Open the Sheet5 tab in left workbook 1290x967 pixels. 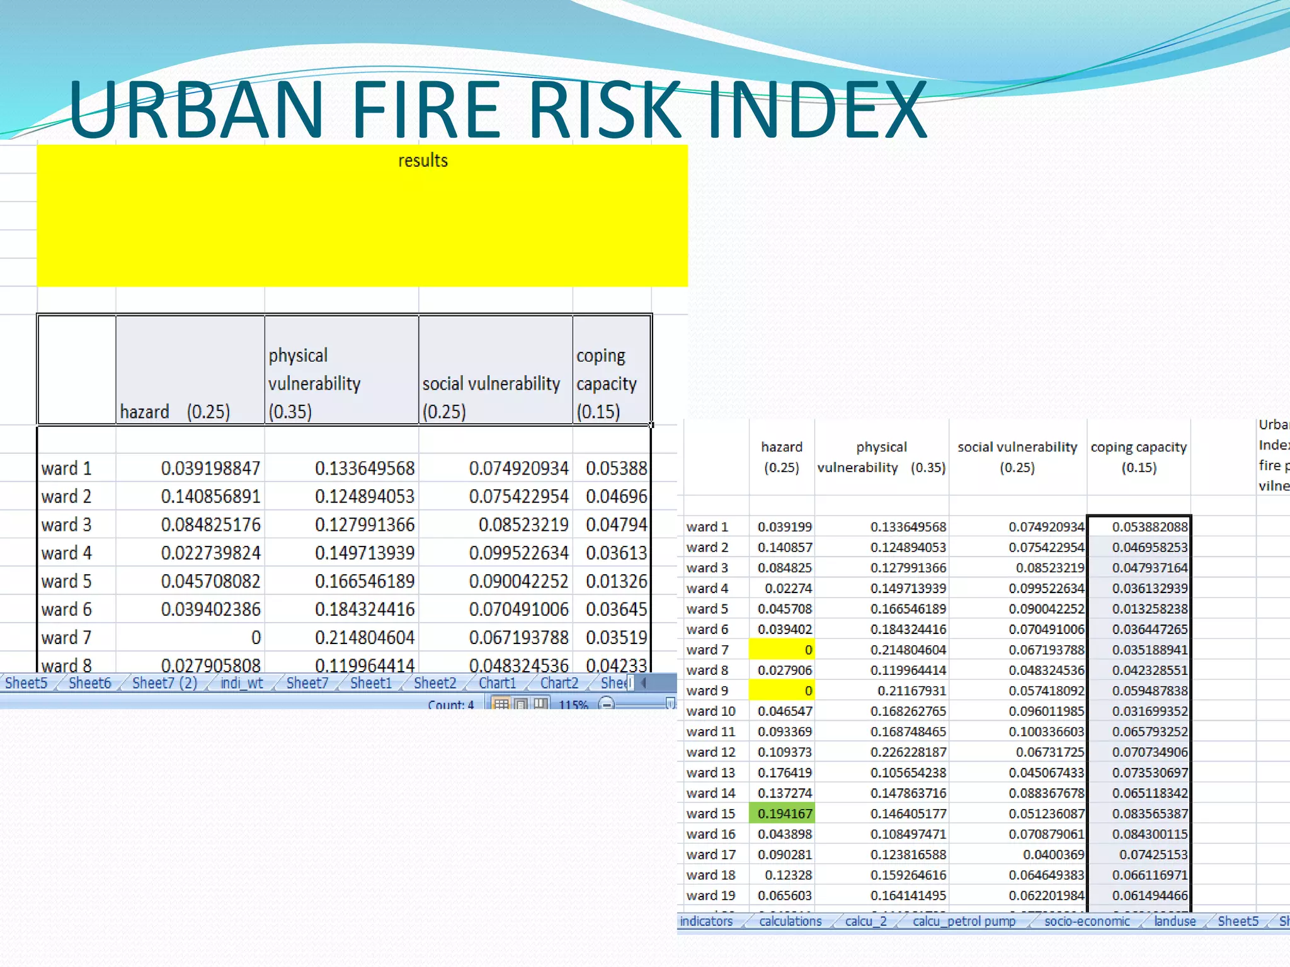click(x=26, y=683)
